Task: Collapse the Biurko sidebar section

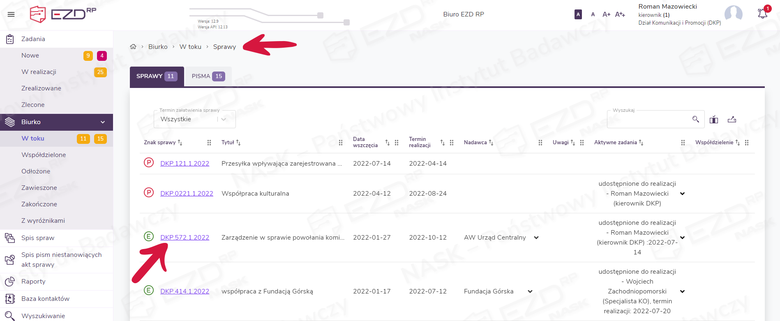Action: 103,122
